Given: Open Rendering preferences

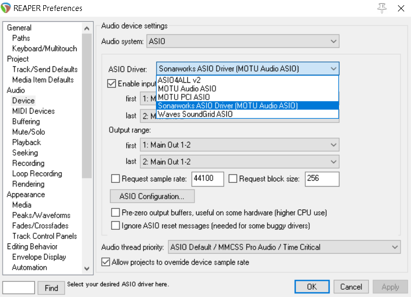Looking at the screenshot, I should click(28, 184).
